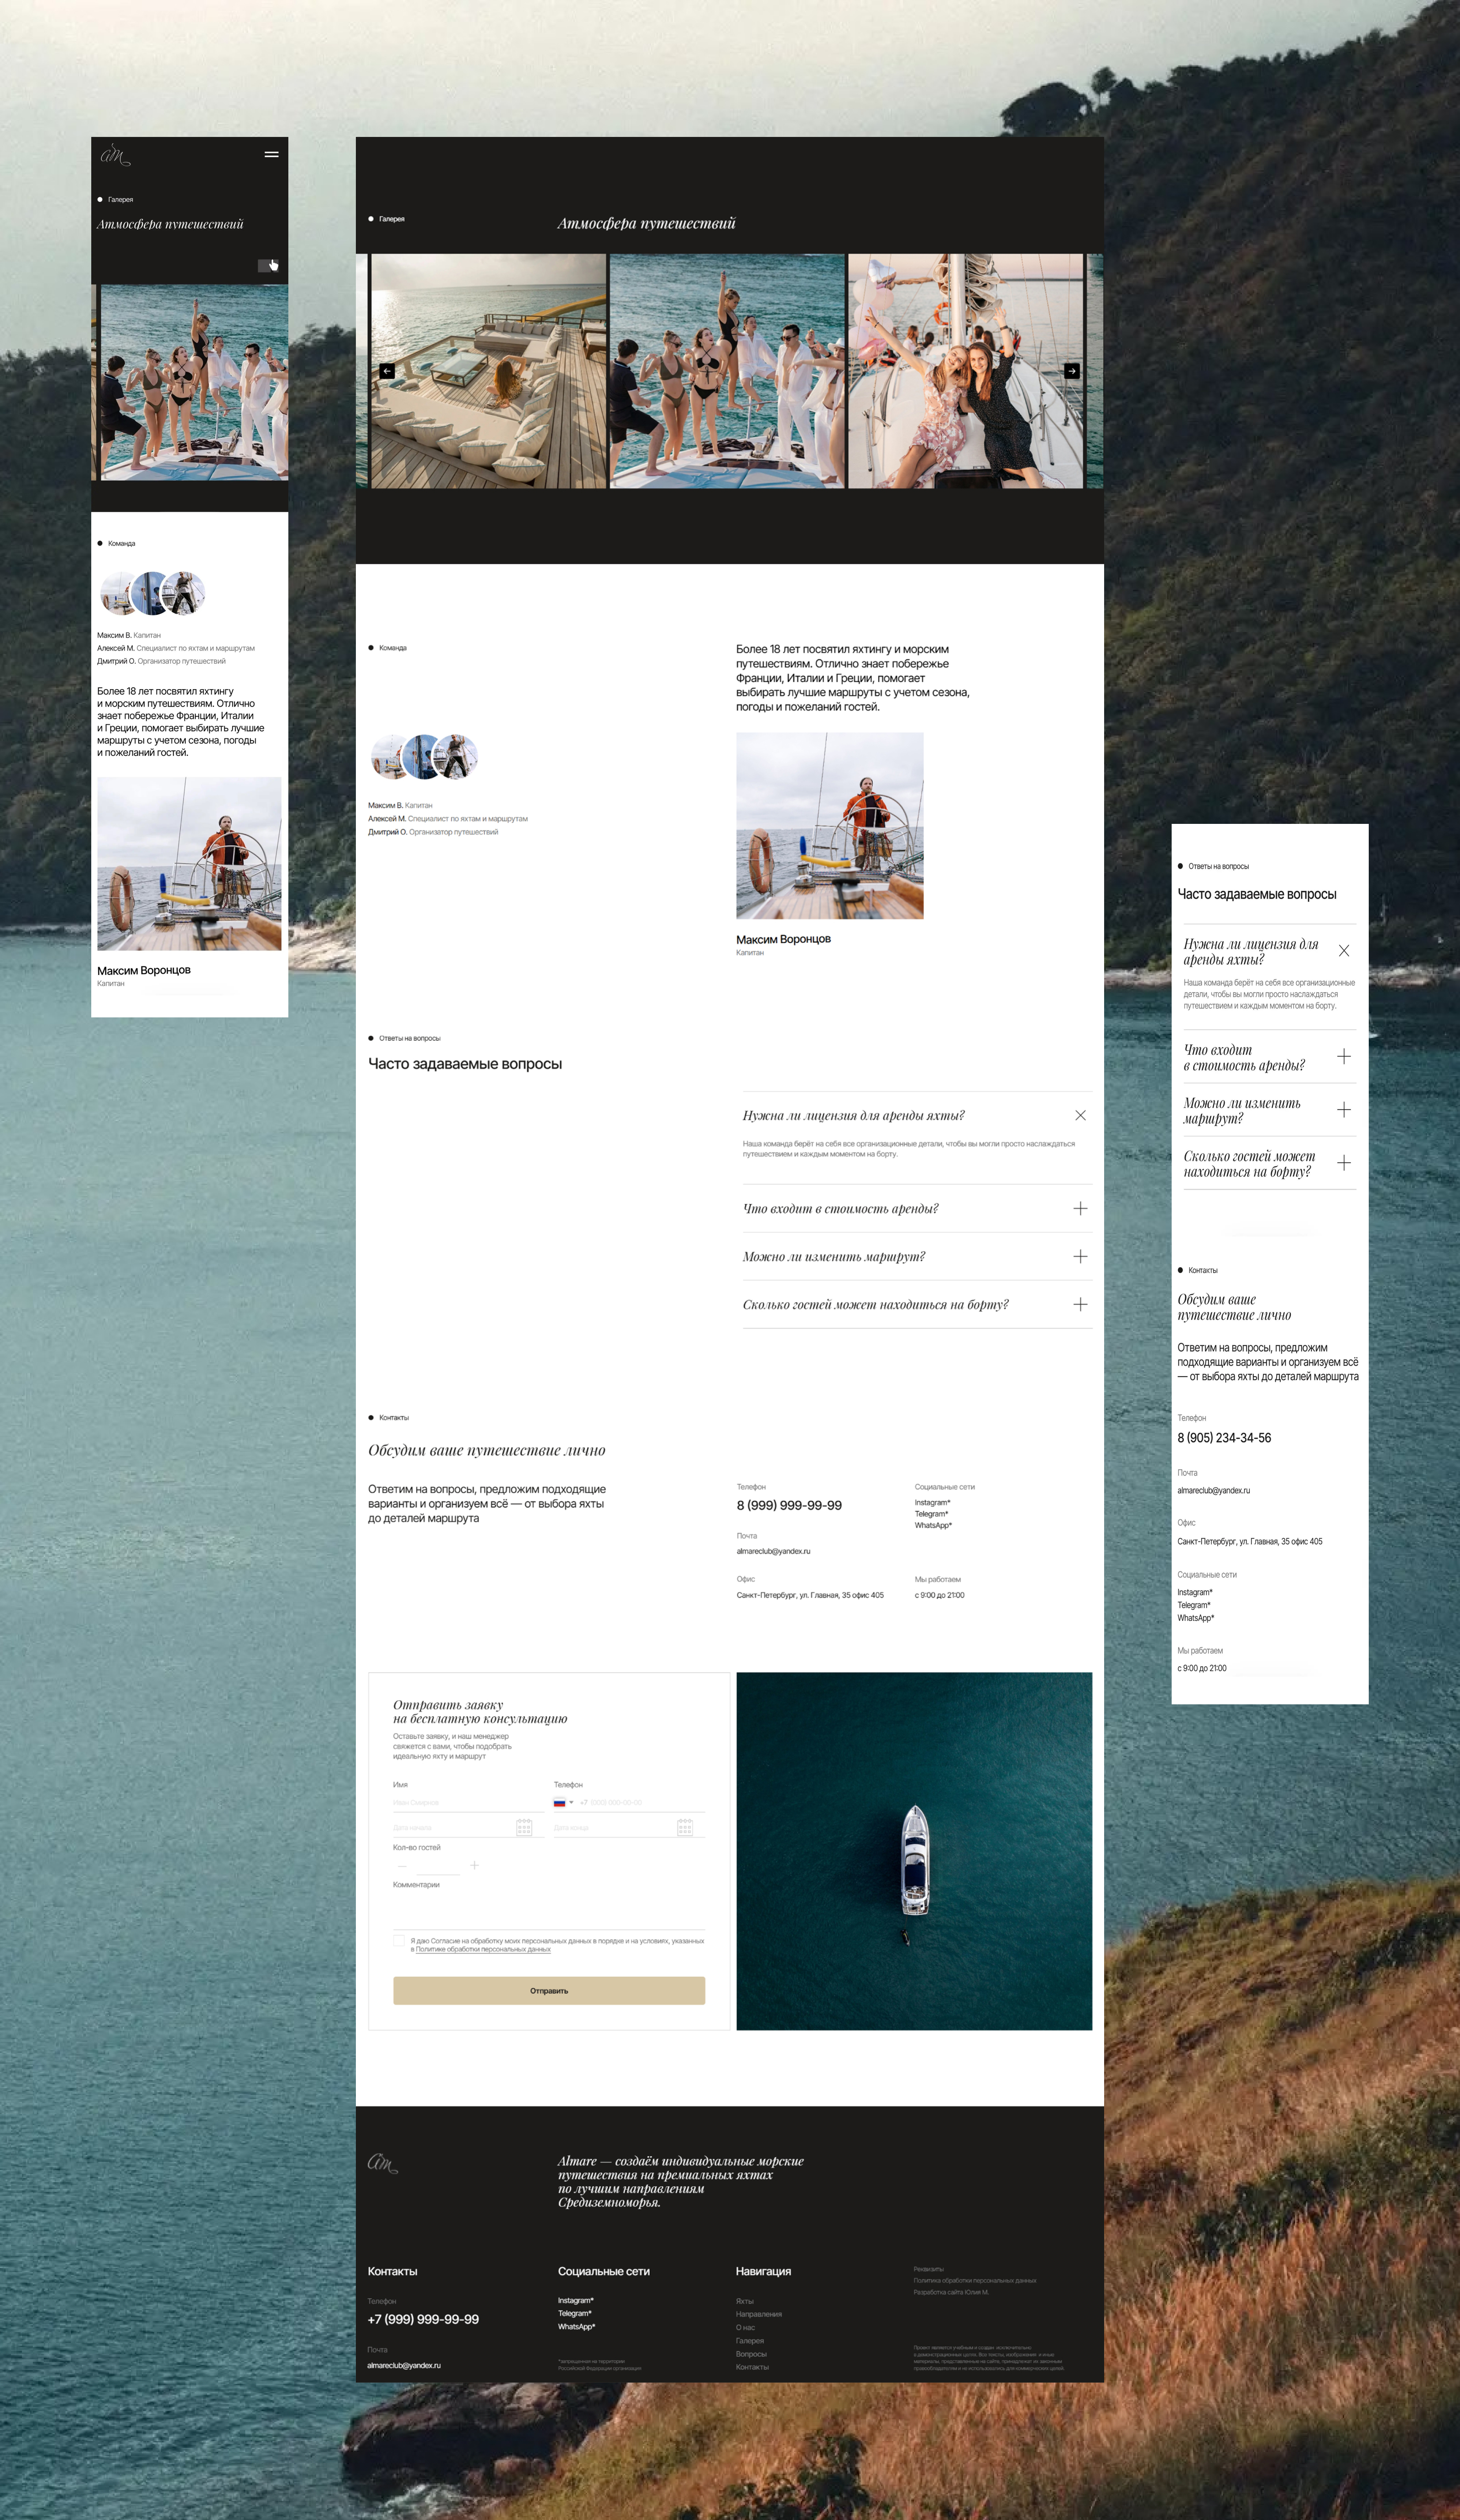Expand desktop FAQ "Можно ли изменить маршрут?"
The image size is (1460, 2520).
pos(1080,1256)
